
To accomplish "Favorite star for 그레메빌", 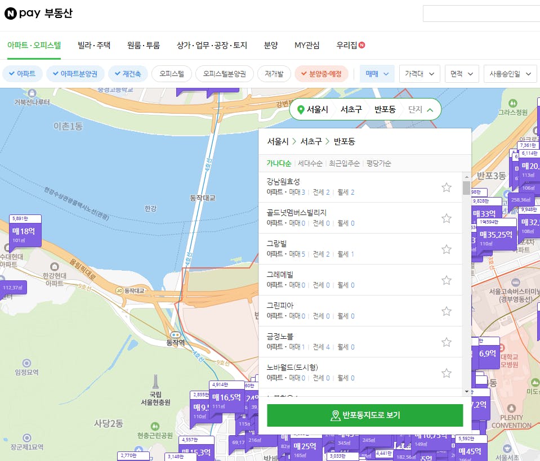I will click(447, 280).
